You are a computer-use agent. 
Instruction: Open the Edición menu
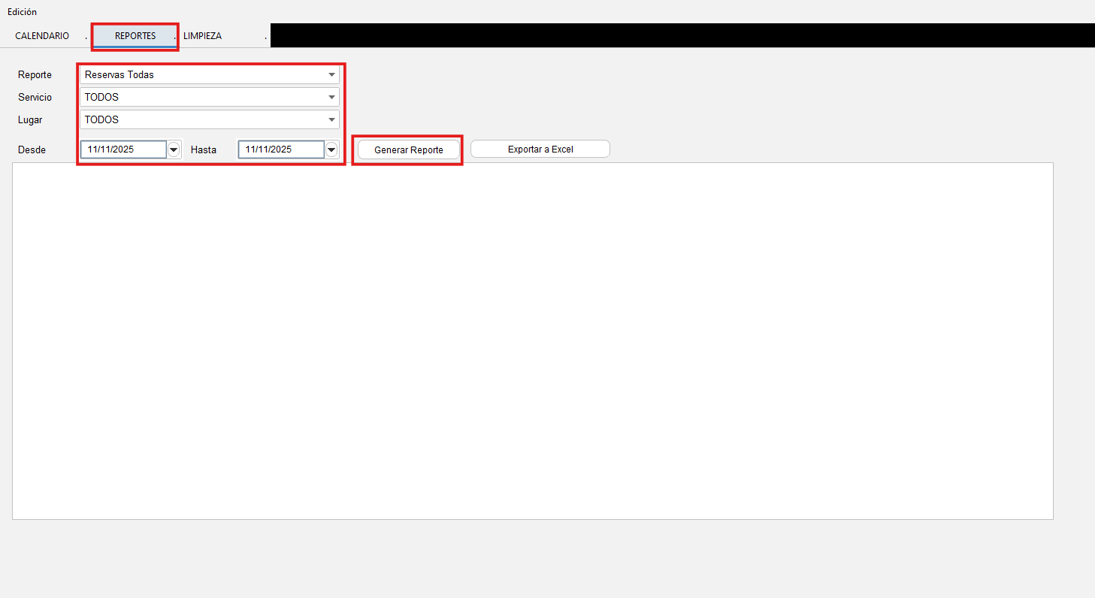pos(22,12)
